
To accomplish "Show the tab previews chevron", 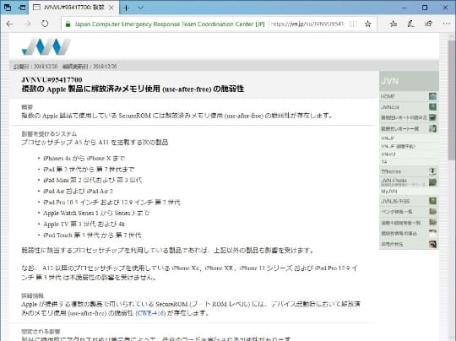I will 141,8.
